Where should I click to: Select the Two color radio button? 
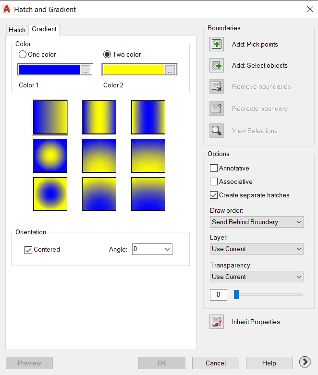107,54
